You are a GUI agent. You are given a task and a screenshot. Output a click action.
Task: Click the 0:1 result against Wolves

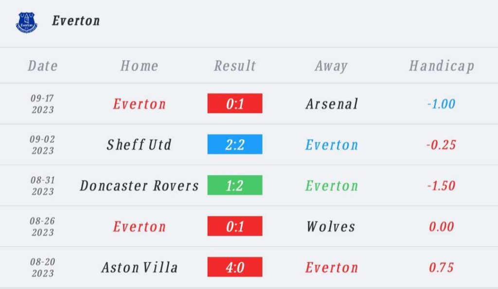[x=235, y=226]
